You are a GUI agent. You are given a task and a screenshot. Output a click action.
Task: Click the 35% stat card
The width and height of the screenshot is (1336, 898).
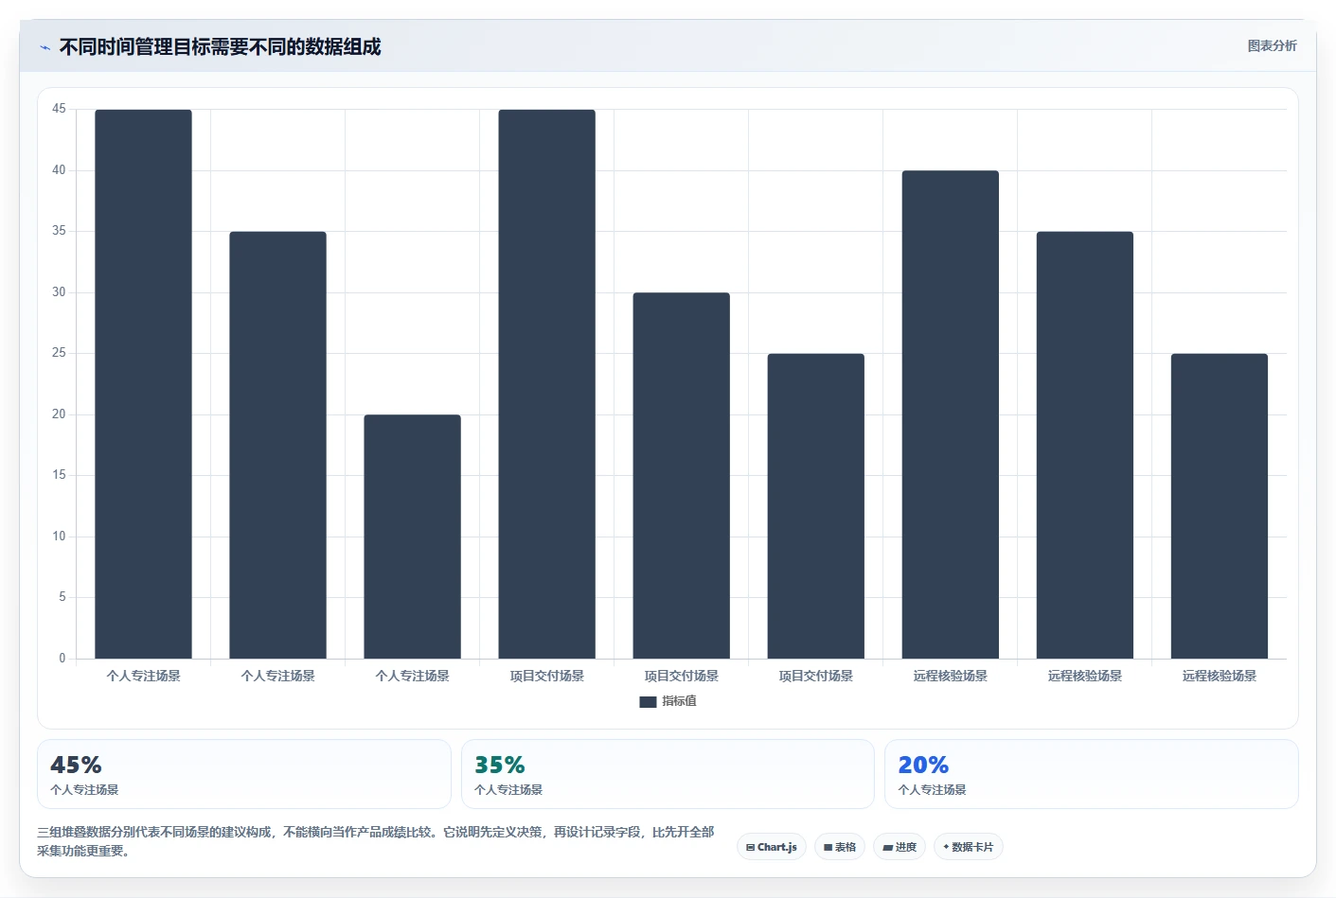668,774
